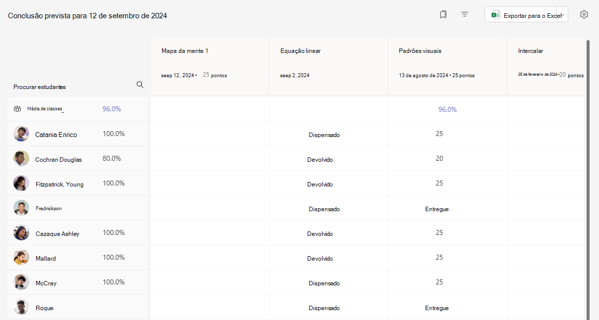Viewport: 599px width, 320px height.
Task: Open the settings gear icon
Action: point(584,14)
